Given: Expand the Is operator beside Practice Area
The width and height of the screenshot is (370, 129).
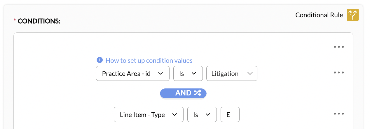Looking at the screenshot, I should [188, 74].
